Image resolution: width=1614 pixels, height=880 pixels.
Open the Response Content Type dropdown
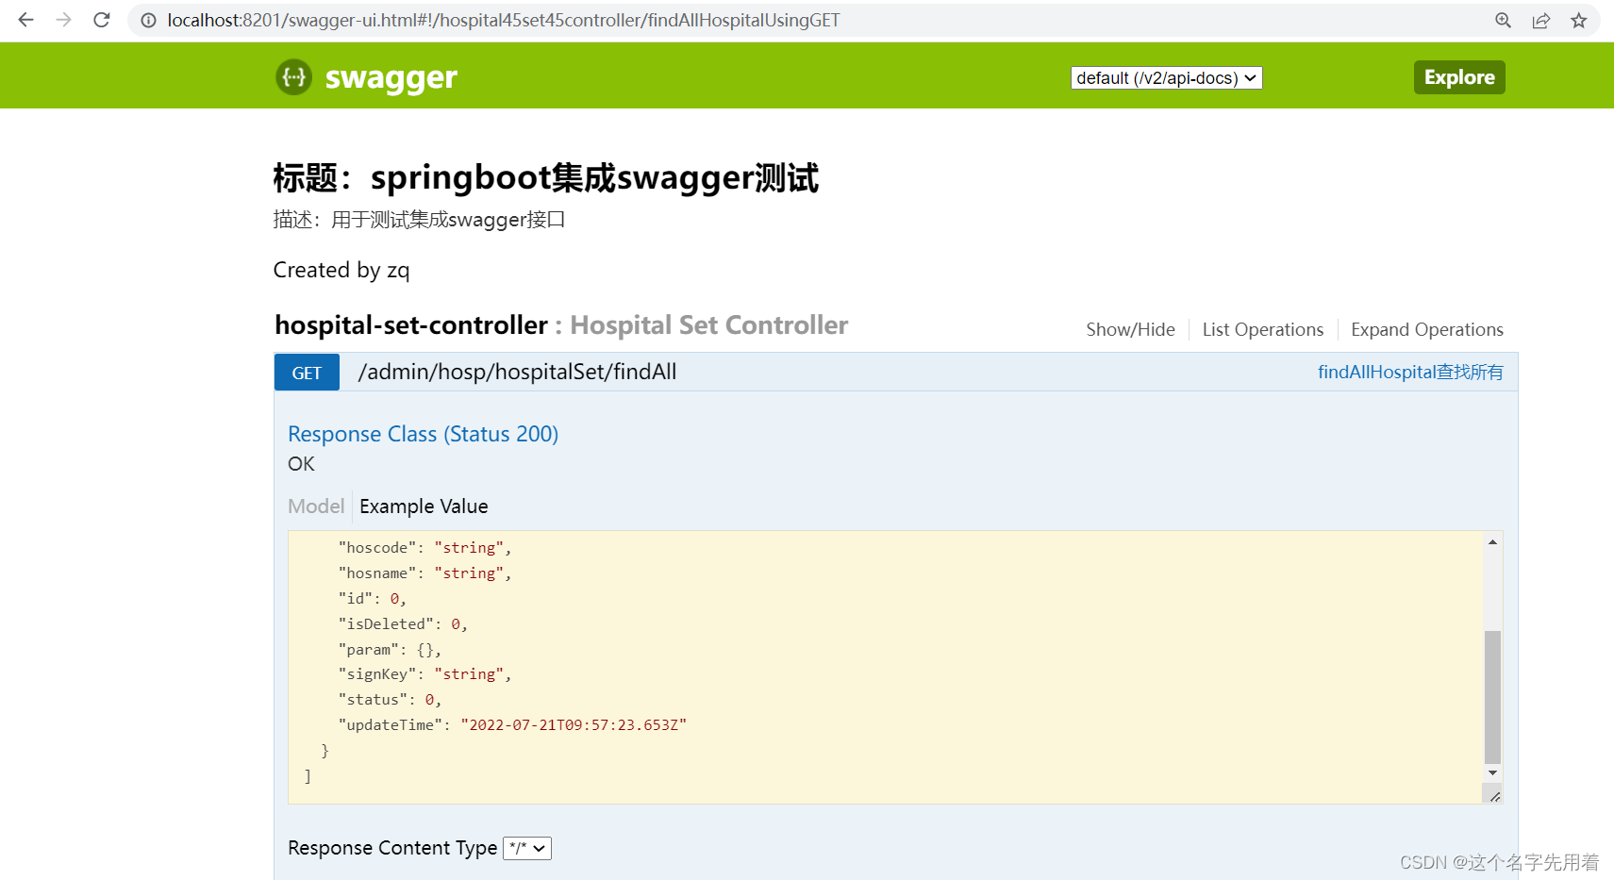(526, 848)
